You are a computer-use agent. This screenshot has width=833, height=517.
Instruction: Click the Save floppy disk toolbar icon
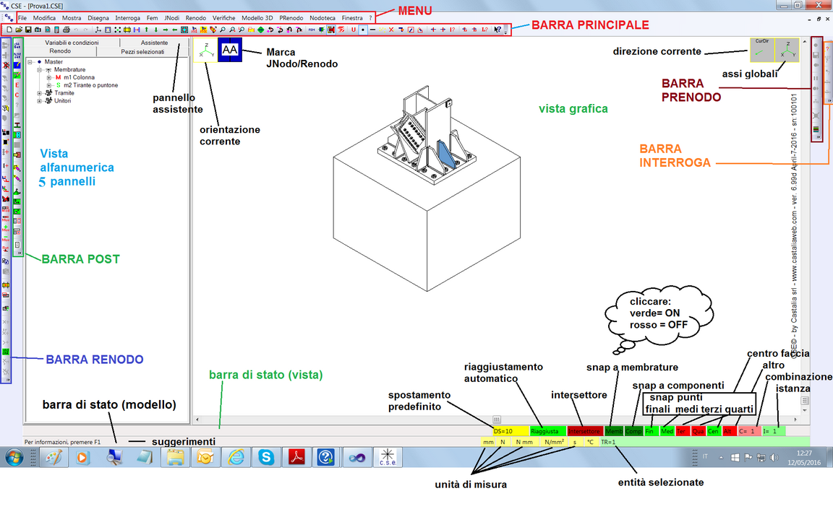pos(27,30)
